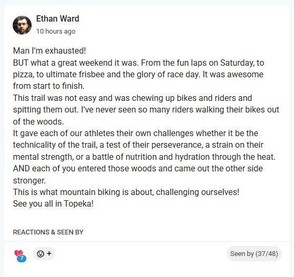Select the 'Man I'm exhausted!' line
The width and height of the screenshot is (294, 277).
50,51
